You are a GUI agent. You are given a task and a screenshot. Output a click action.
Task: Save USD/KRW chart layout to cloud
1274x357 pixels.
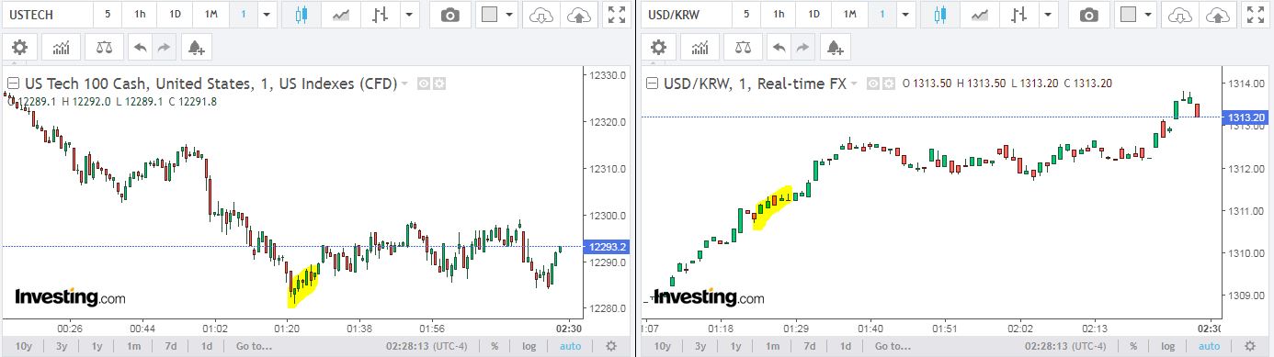(1217, 15)
